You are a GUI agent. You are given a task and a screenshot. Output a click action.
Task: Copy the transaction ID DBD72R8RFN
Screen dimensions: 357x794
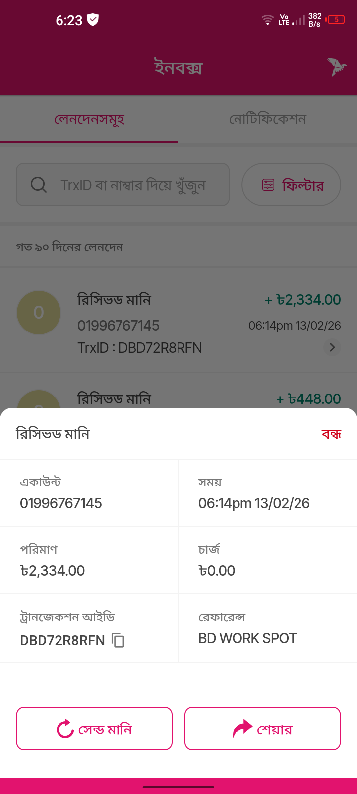coord(118,640)
